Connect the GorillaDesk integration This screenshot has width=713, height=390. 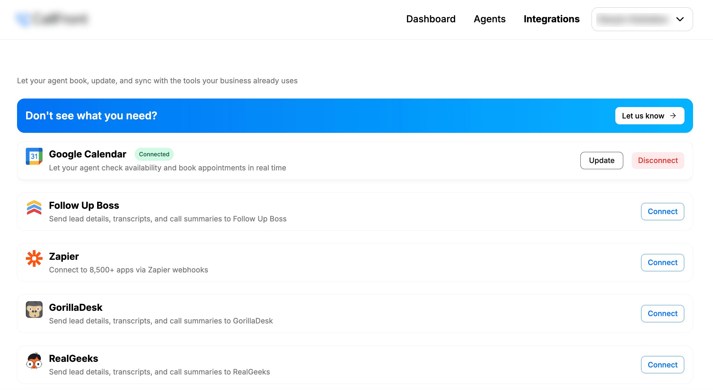(663, 313)
